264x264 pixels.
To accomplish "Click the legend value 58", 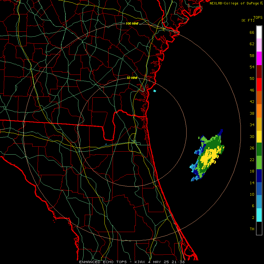I will coord(252,55).
